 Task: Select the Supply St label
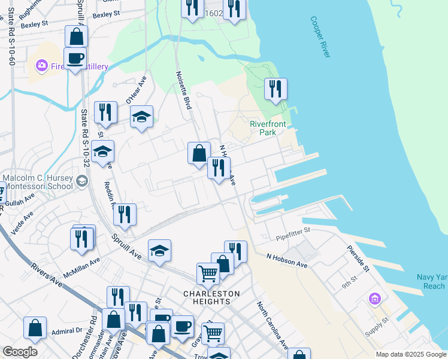377,327
